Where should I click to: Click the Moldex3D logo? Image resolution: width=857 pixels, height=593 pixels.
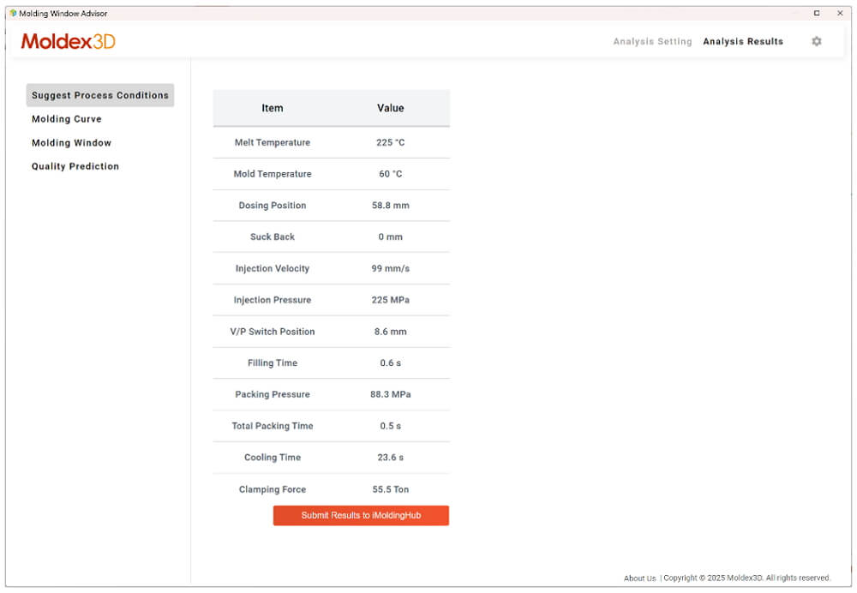coord(69,41)
